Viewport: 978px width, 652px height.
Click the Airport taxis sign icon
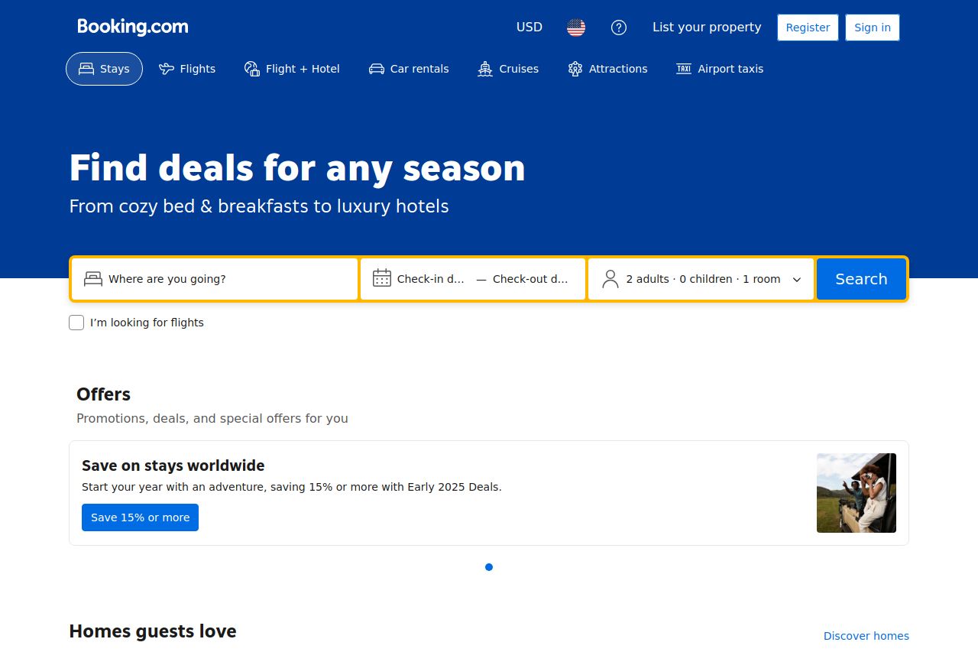tap(684, 69)
